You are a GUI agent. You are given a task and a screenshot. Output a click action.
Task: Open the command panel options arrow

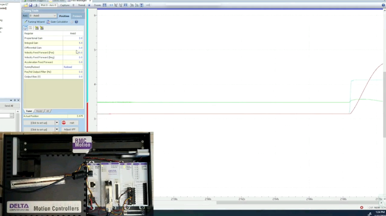coord(11,100)
